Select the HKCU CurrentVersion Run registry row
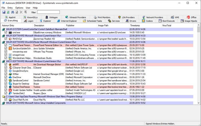This screenshot has height=126, width=201. tap(98, 61)
